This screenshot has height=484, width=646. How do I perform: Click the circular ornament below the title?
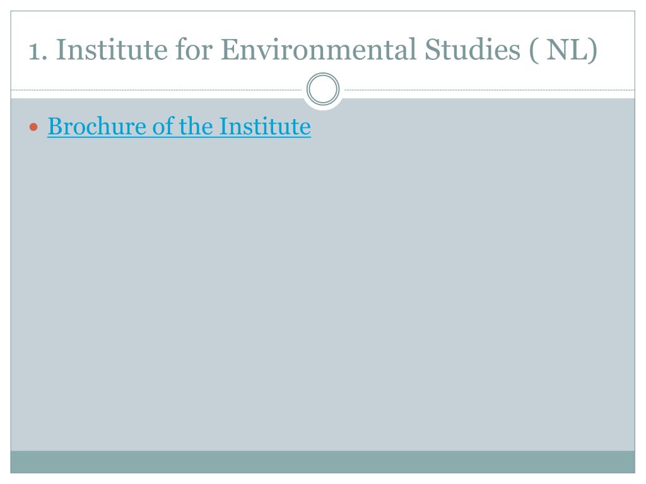pos(323,89)
